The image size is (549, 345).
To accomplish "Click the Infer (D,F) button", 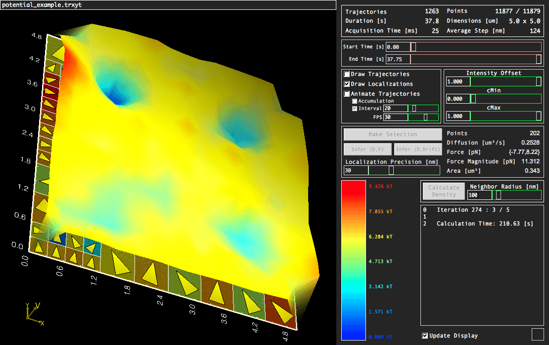I will 367,149.
